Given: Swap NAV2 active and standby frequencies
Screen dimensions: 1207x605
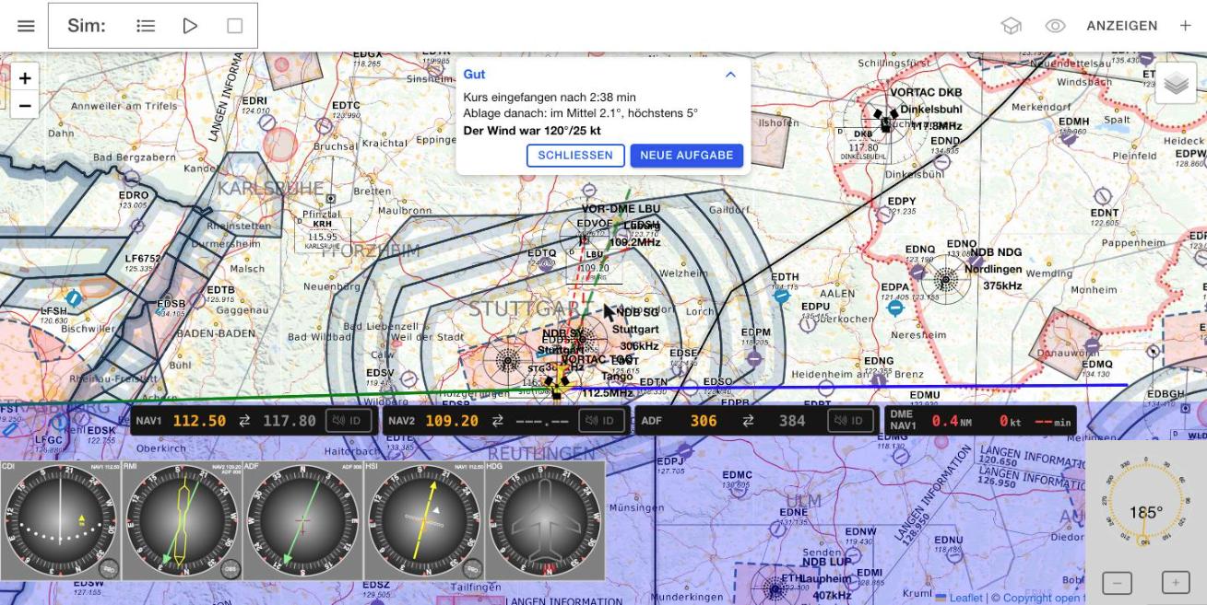Looking at the screenshot, I should click(497, 421).
